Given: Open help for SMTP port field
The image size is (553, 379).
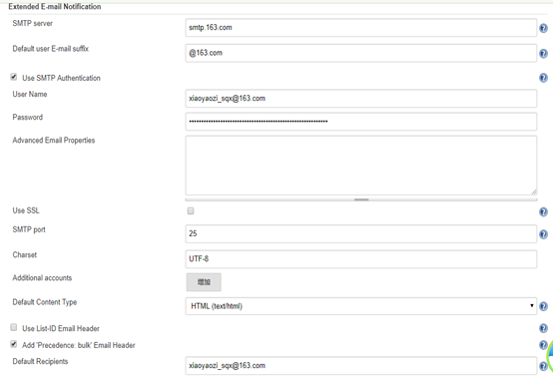Looking at the screenshot, I should click(543, 234).
